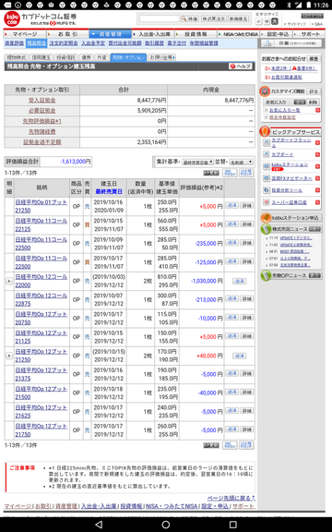Click into the stock search input field
Image resolution: width=332 pixels, height=532 pixels.
pos(159,18)
